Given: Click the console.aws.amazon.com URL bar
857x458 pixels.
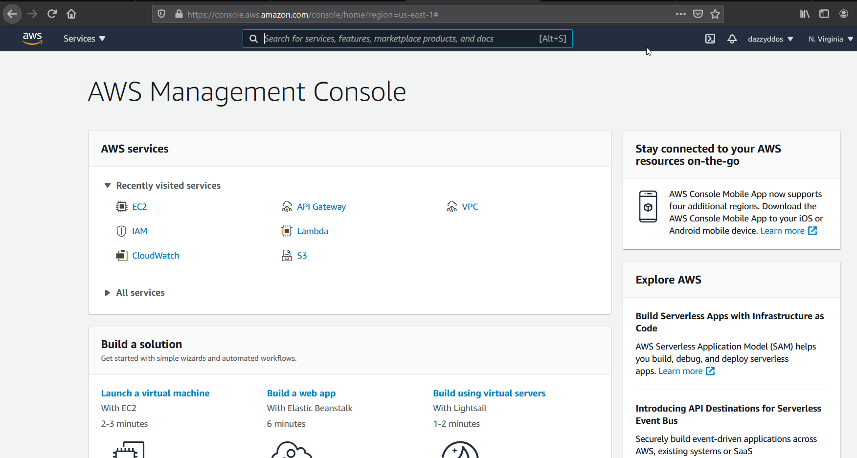Looking at the screenshot, I should tap(313, 15).
